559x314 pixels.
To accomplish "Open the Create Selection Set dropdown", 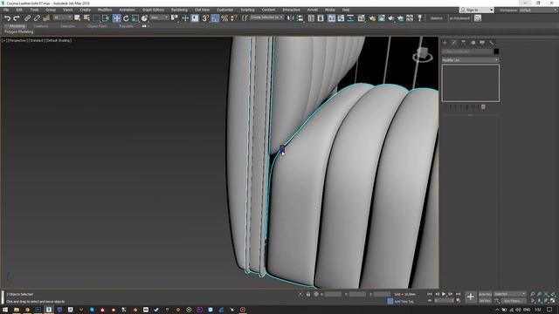I will pyautogui.click(x=266, y=17).
